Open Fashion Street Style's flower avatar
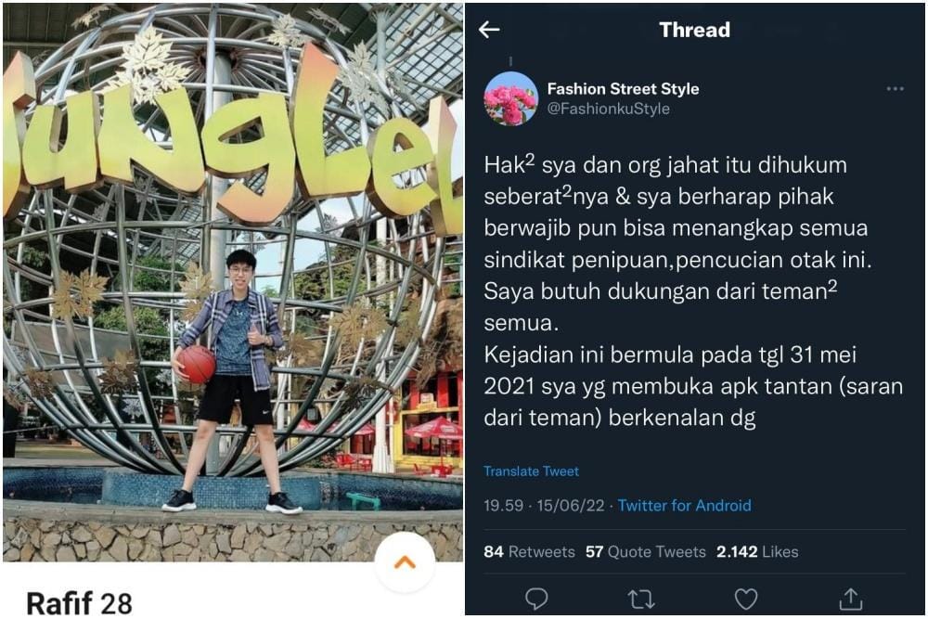Viewport: 928px width, 619px height. [510, 98]
